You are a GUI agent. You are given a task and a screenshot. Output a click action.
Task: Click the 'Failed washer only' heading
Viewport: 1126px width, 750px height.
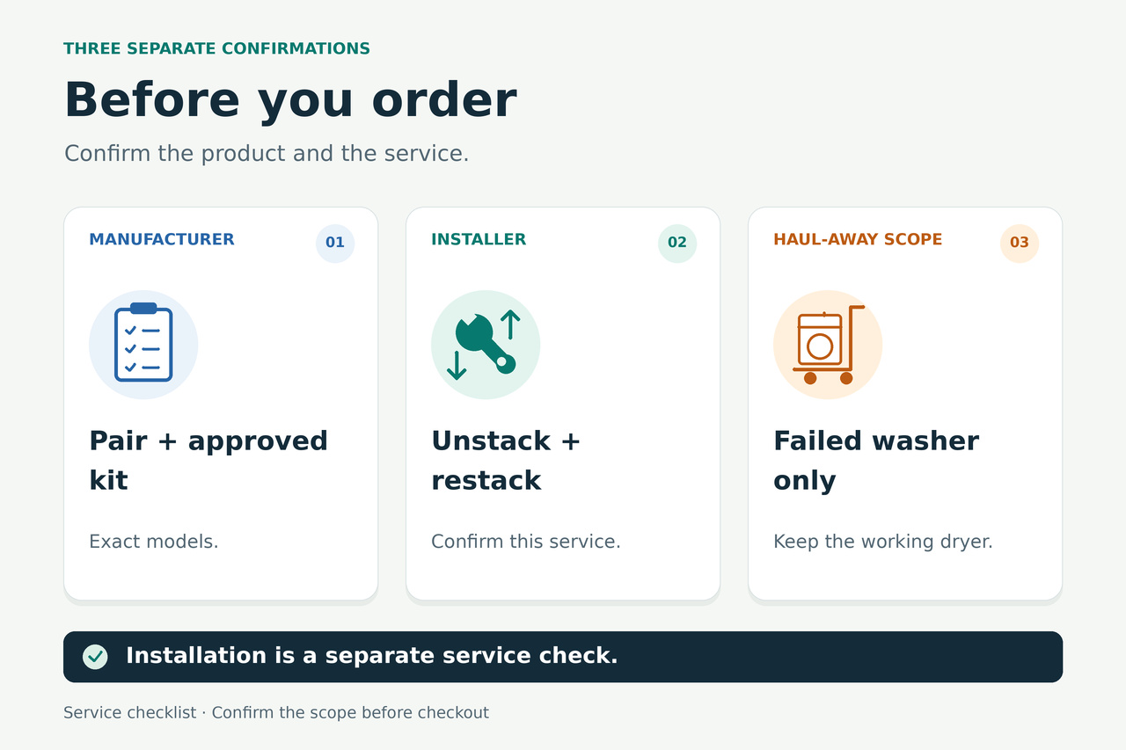click(x=876, y=461)
